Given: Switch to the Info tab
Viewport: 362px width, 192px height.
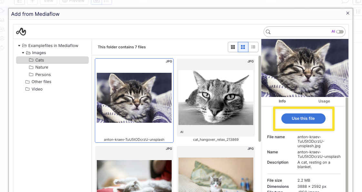Looking at the screenshot, I should click(x=282, y=101).
